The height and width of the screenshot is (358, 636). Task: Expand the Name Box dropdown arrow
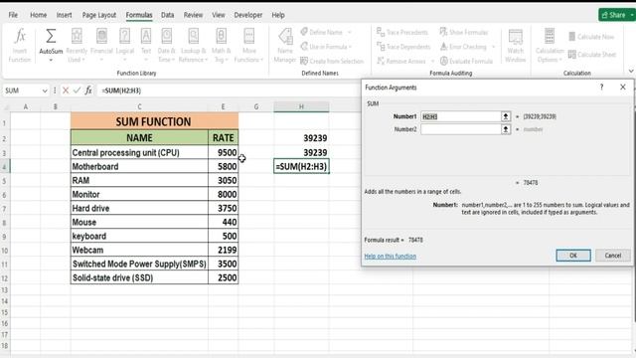(45, 90)
